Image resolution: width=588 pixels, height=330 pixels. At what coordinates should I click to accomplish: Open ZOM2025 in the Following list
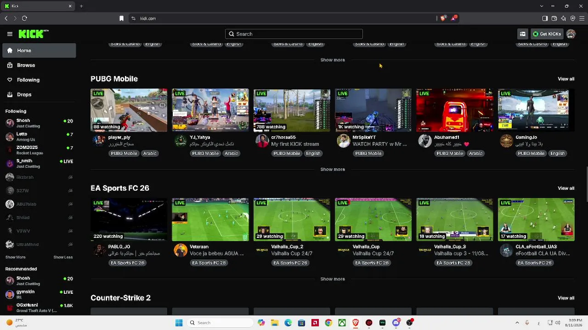click(x=40, y=150)
